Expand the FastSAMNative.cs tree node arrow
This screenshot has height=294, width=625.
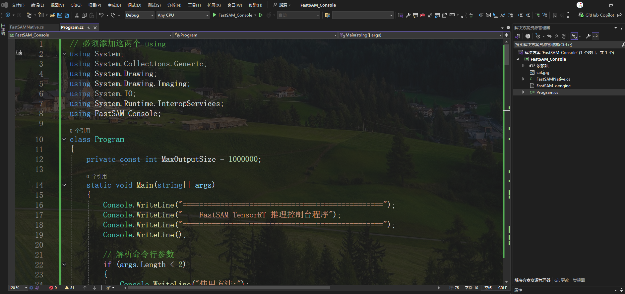(x=524, y=79)
